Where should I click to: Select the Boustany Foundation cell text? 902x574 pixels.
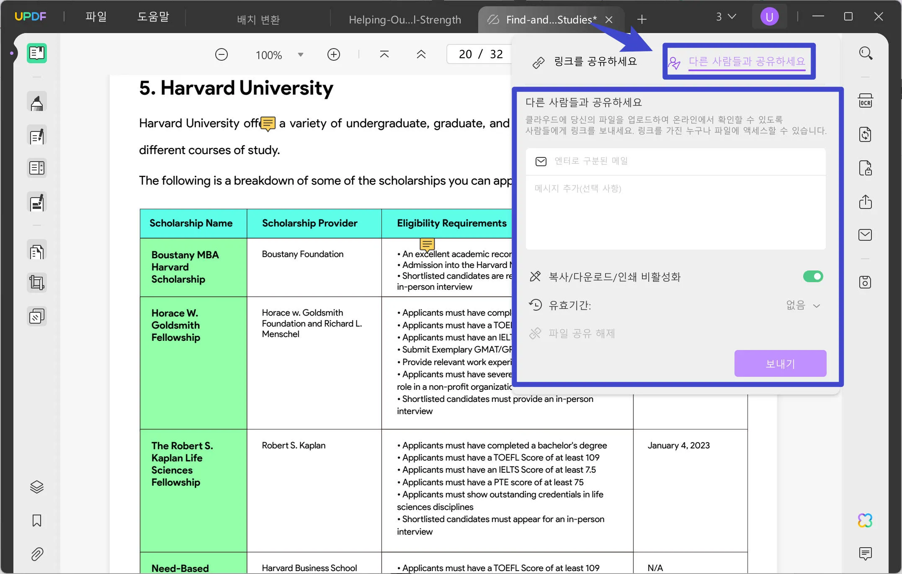coord(302,254)
